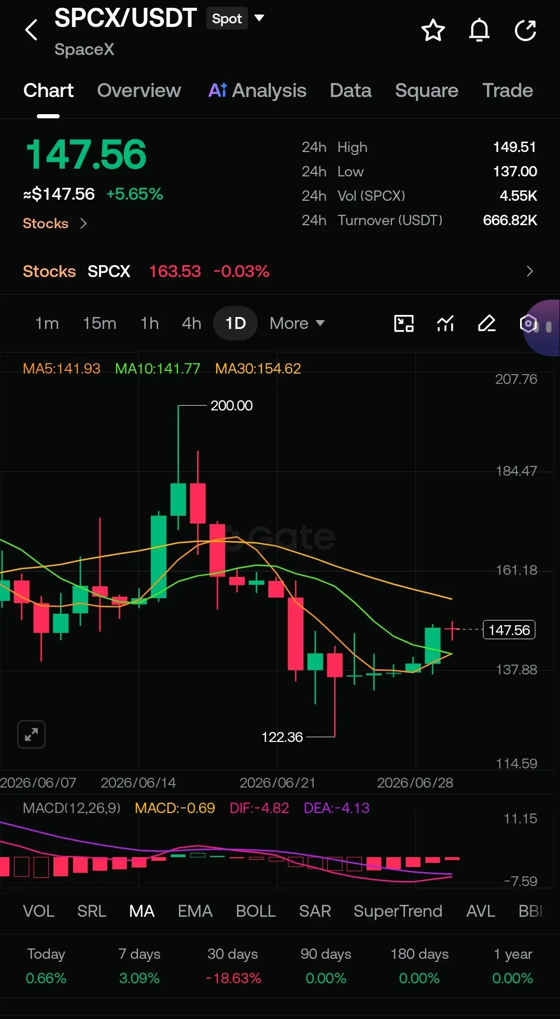Tap the MA10:141.77 indicator label
560x1019 pixels.
click(158, 368)
